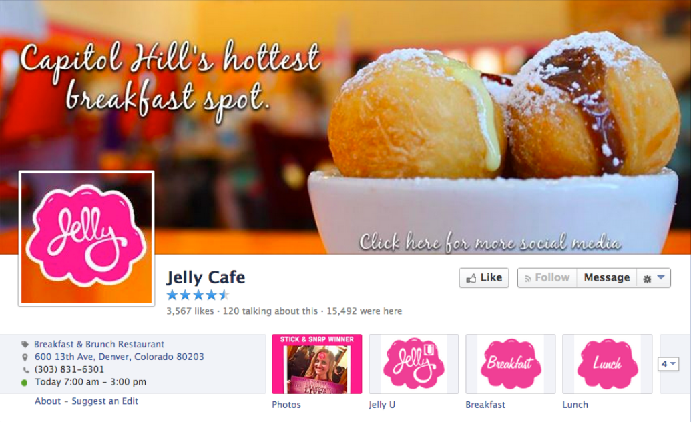This screenshot has width=691, height=422.
Task: Toggle Follow for Jelly Cafe
Action: (x=547, y=277)
